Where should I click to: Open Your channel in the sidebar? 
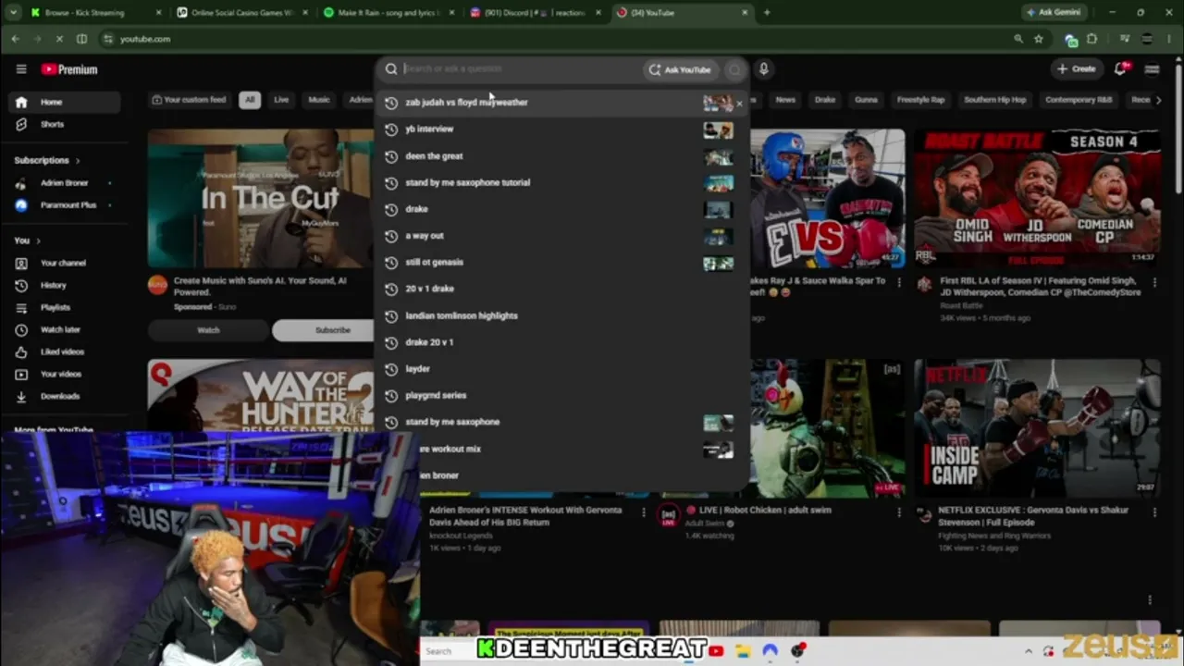pyautogui.click(x=65, y=263)
